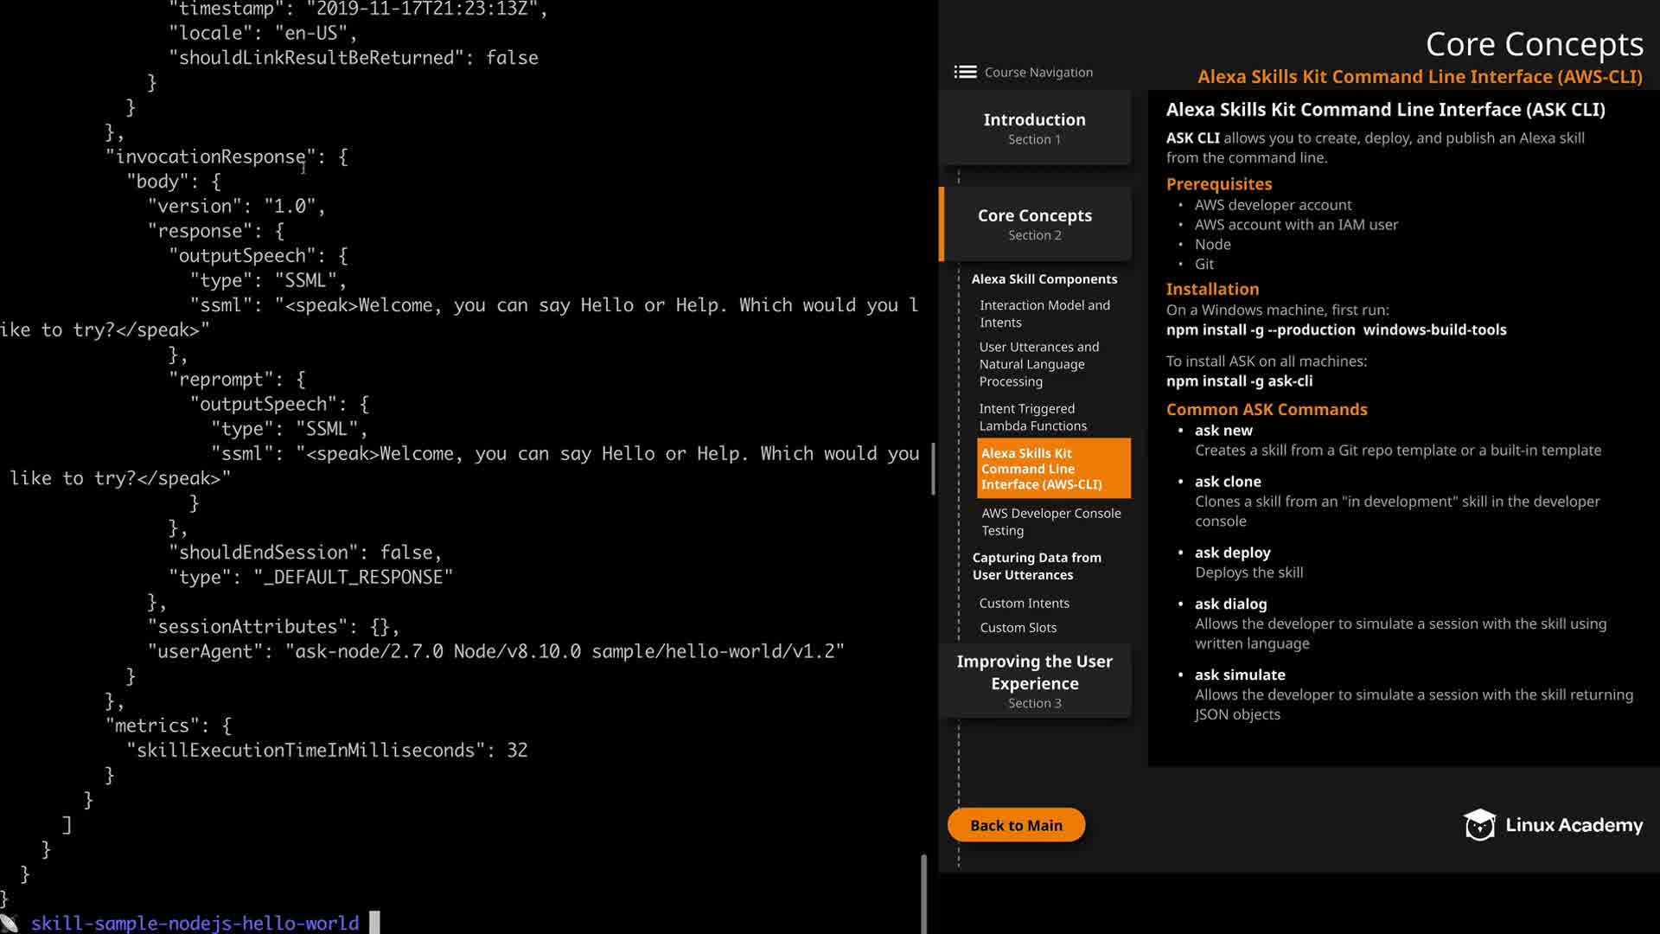Screen dimensions: 1660x934
Task: Click terminal cursor after skill-sample-nodejs-hello-world
Action: pyautogui.click(x=374, y=923)
